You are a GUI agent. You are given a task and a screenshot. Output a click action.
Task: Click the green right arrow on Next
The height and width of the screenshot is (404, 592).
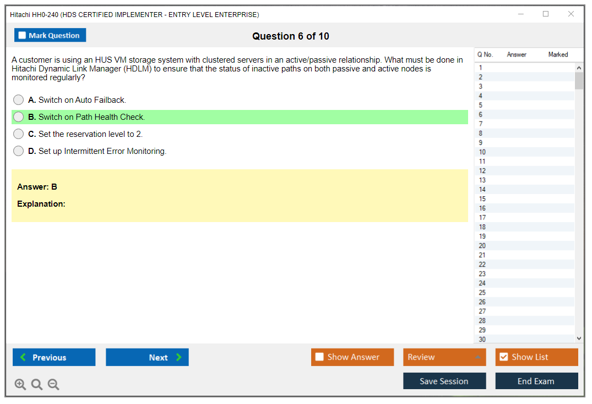tap(179, 357)
